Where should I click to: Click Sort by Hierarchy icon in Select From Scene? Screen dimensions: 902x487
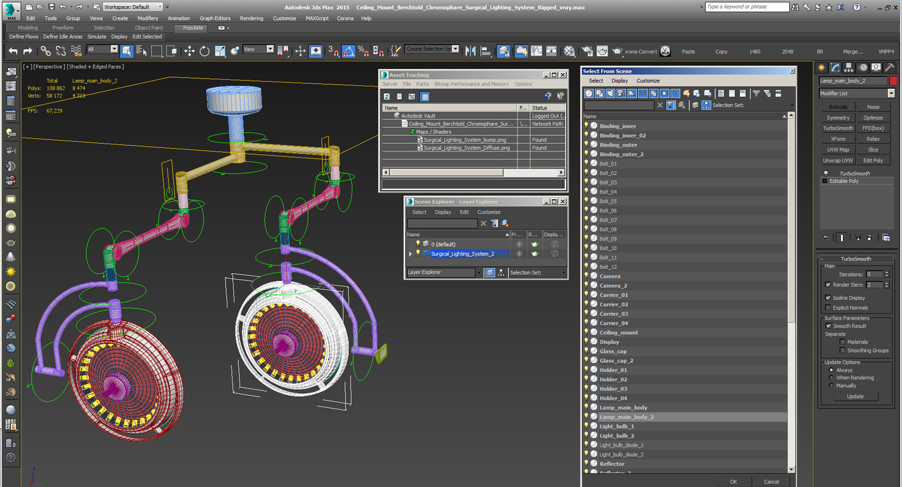(706, 105)
